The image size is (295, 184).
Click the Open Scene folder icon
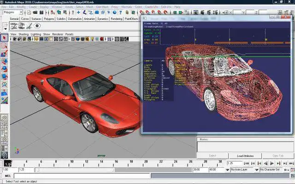click(x=35, y=12)
